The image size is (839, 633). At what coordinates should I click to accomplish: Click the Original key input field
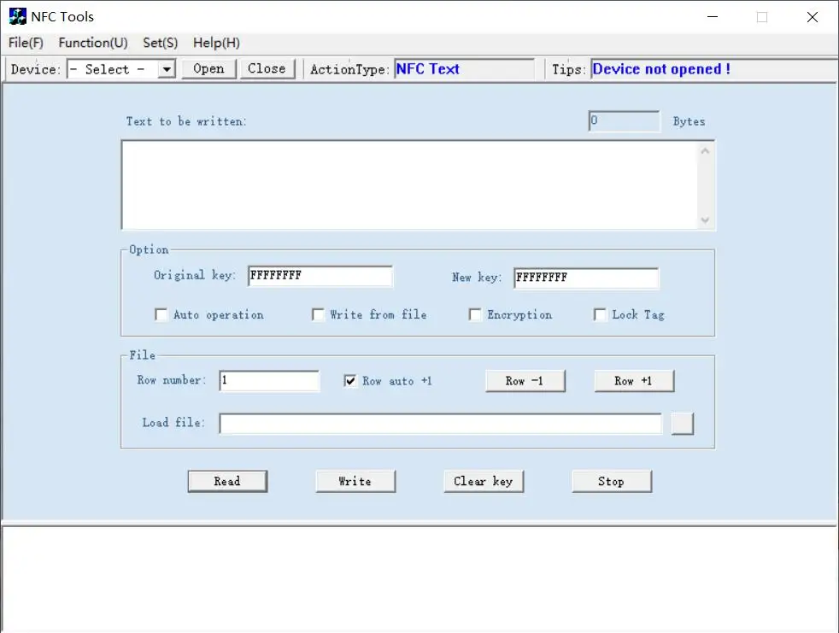click(320, 276)
